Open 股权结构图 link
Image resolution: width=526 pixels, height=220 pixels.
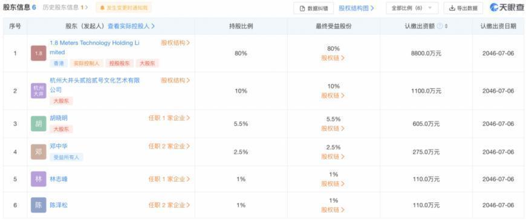[357, 8]
